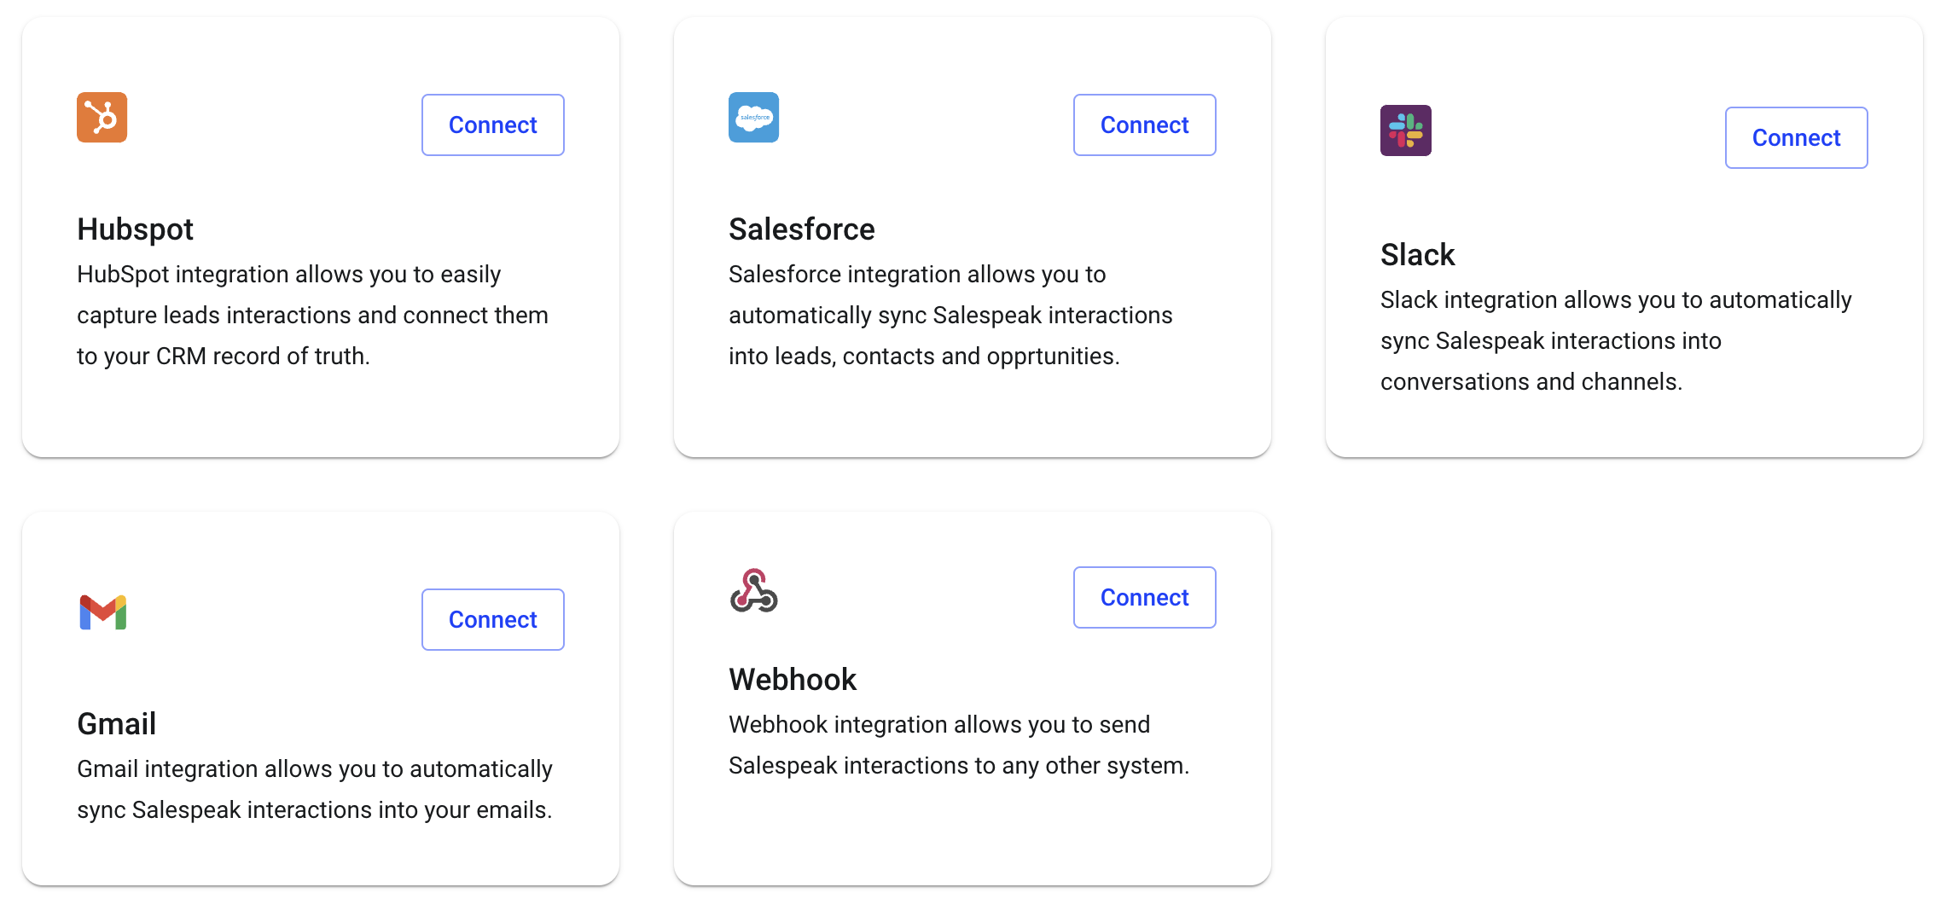The height and width of the screenshot is (916, 1952).
Task: Click the Gmail envelope icon
Action: [102, 612]
